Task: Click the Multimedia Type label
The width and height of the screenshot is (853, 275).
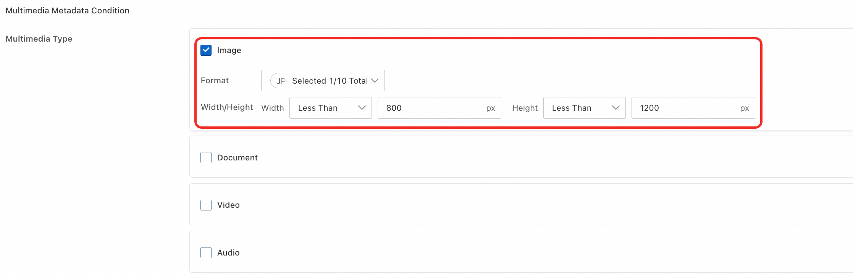Action: (39, 39)
